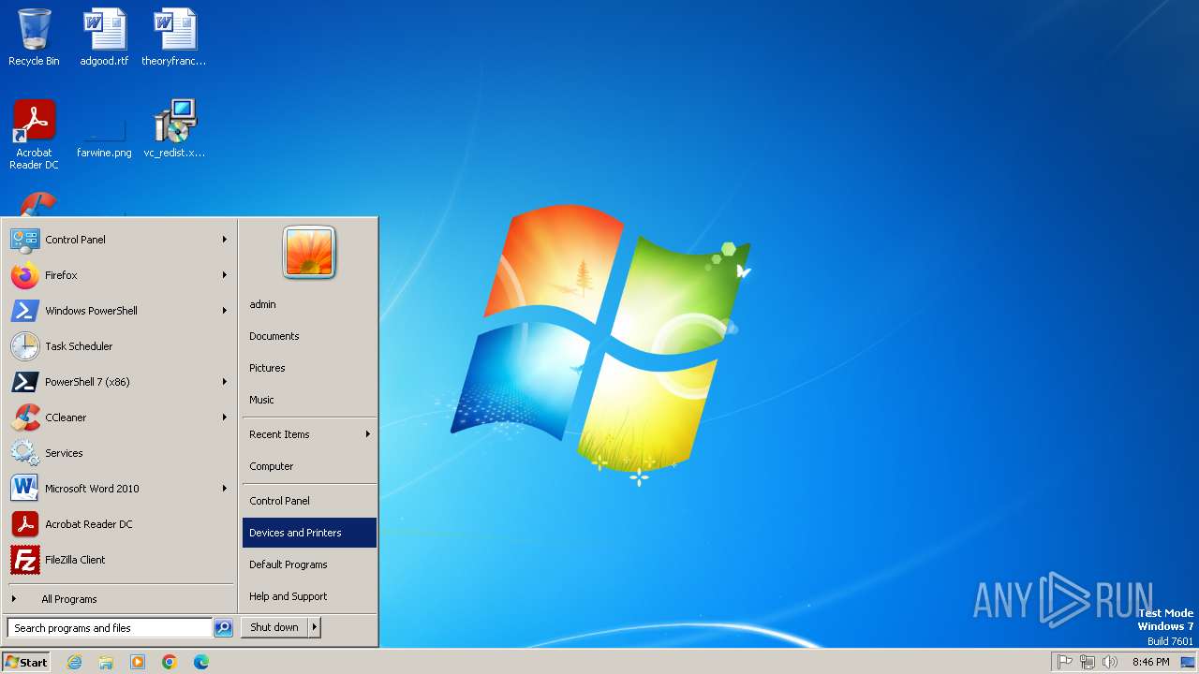Screen dimensions: 1199x674
Task: Open Documents from Start menu
Action: tap(309, 336)
